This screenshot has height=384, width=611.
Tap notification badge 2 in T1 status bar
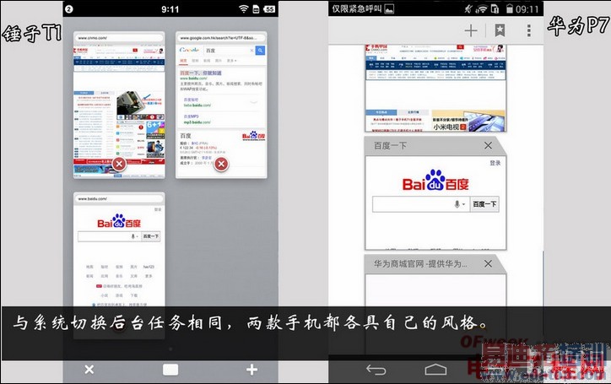pos(69,9)
